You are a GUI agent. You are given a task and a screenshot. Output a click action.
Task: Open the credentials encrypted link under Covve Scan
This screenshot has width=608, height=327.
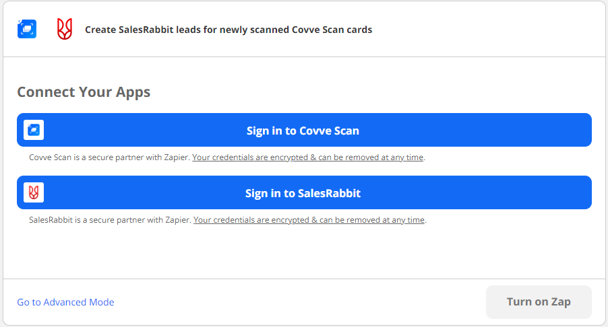click(x=308, y=157)
